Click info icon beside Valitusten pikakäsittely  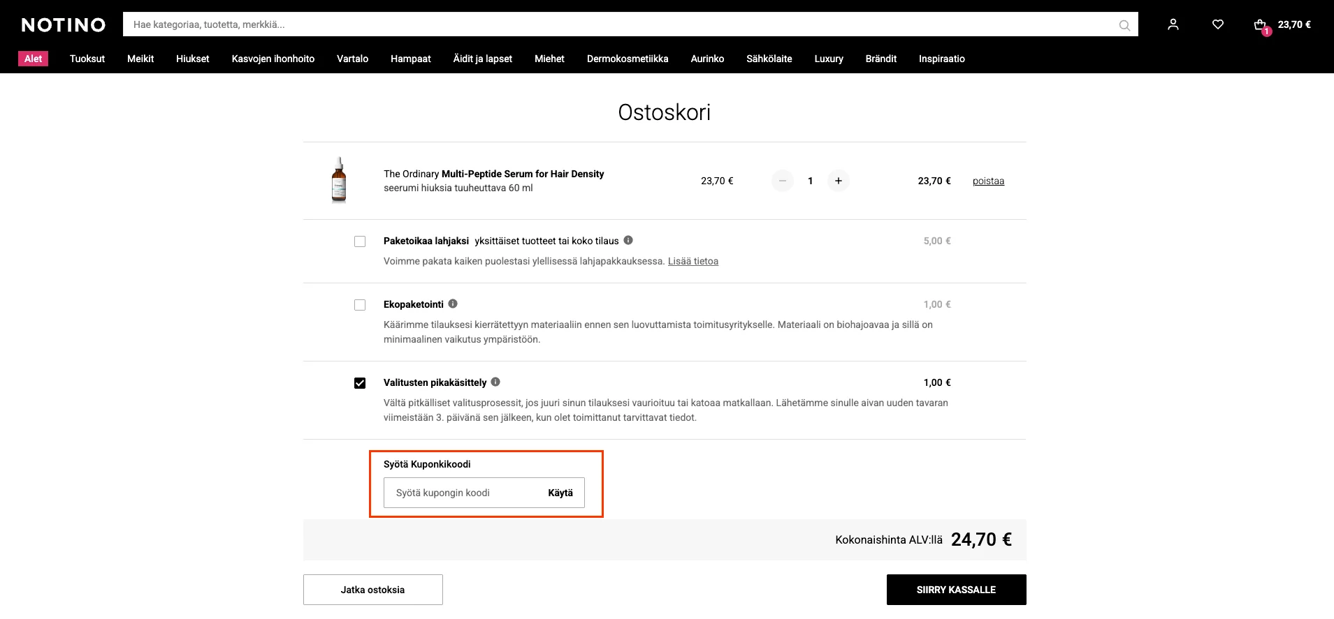(495, 382)
